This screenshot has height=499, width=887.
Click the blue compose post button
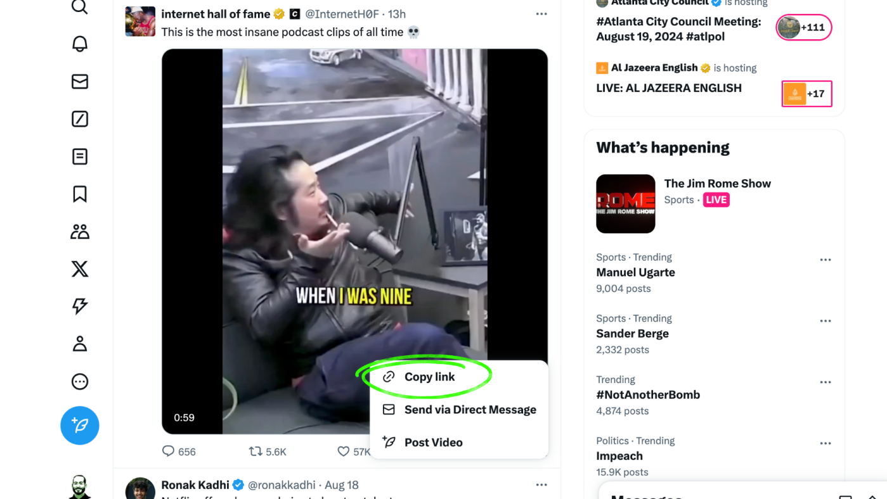pyautogui.click(x=80, y=426)
